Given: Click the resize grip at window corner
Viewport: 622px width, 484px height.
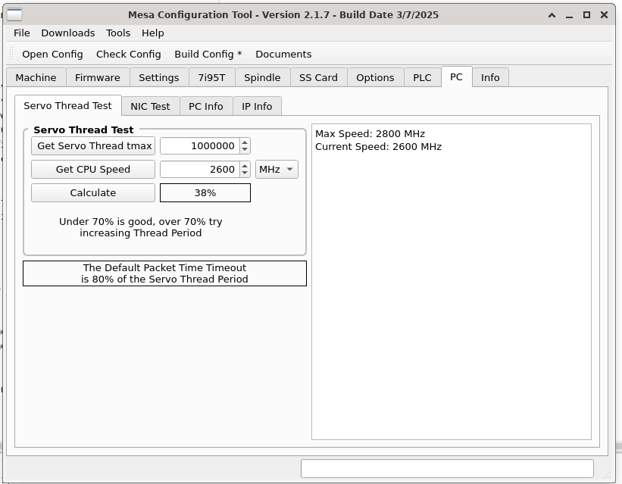Looking at the screenshot, I should (x=608, y=474).
